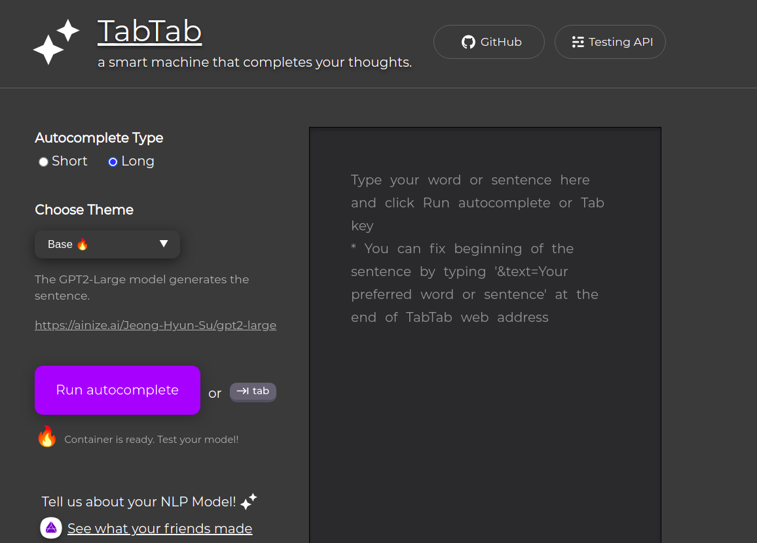
Task: Open the GitHub button
Action: (x=489, y=42)
